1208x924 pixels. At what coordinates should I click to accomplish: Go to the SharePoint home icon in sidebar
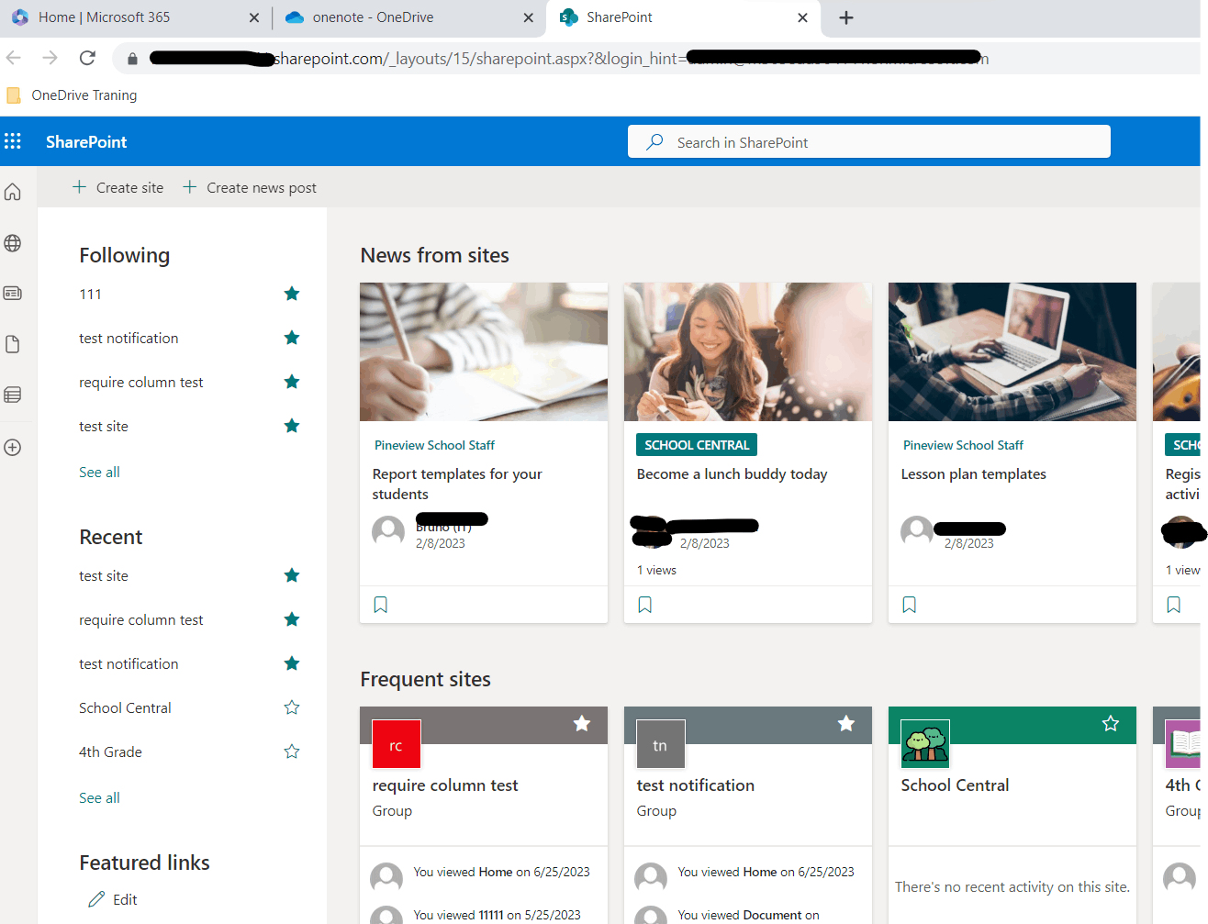(13, 192)
